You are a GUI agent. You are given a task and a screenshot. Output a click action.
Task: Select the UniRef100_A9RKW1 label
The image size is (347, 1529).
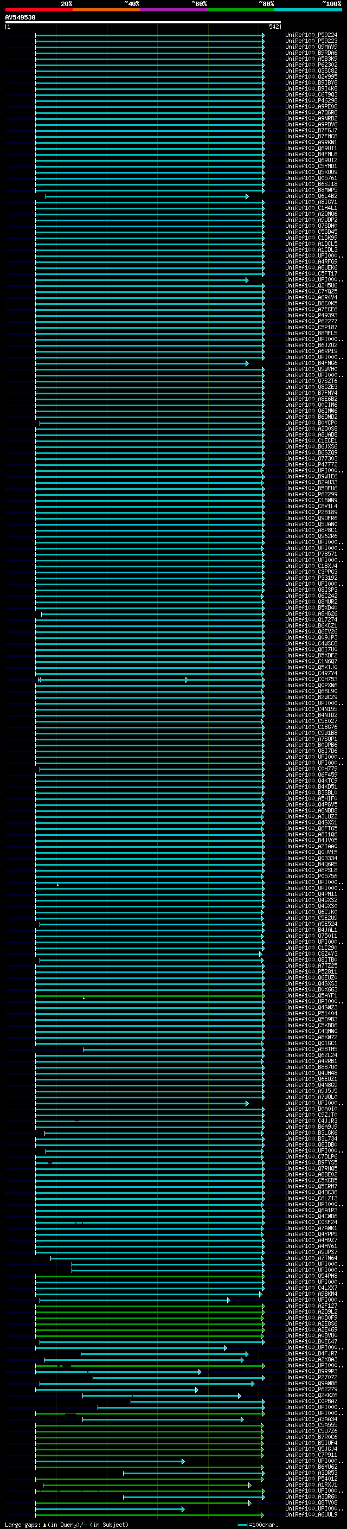click(311, 143)
